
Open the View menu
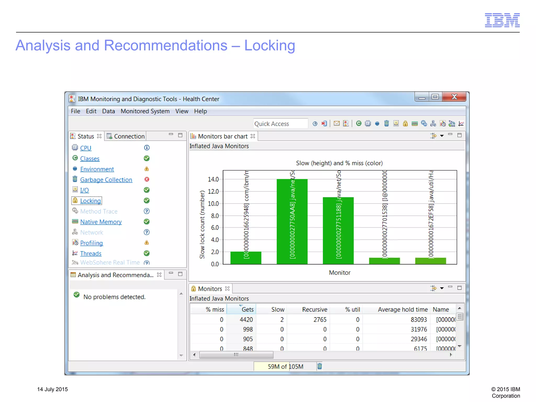point(182,111)
